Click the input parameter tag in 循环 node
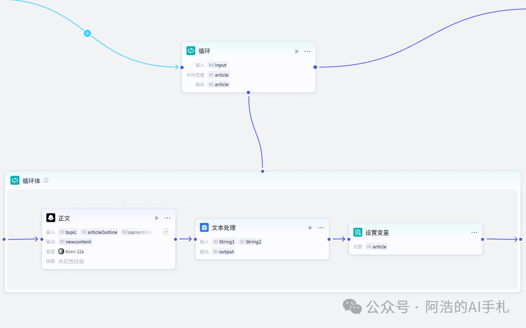 [x=217, y=65]
